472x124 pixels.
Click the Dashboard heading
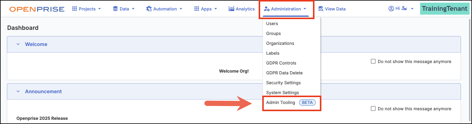point(23,28)
